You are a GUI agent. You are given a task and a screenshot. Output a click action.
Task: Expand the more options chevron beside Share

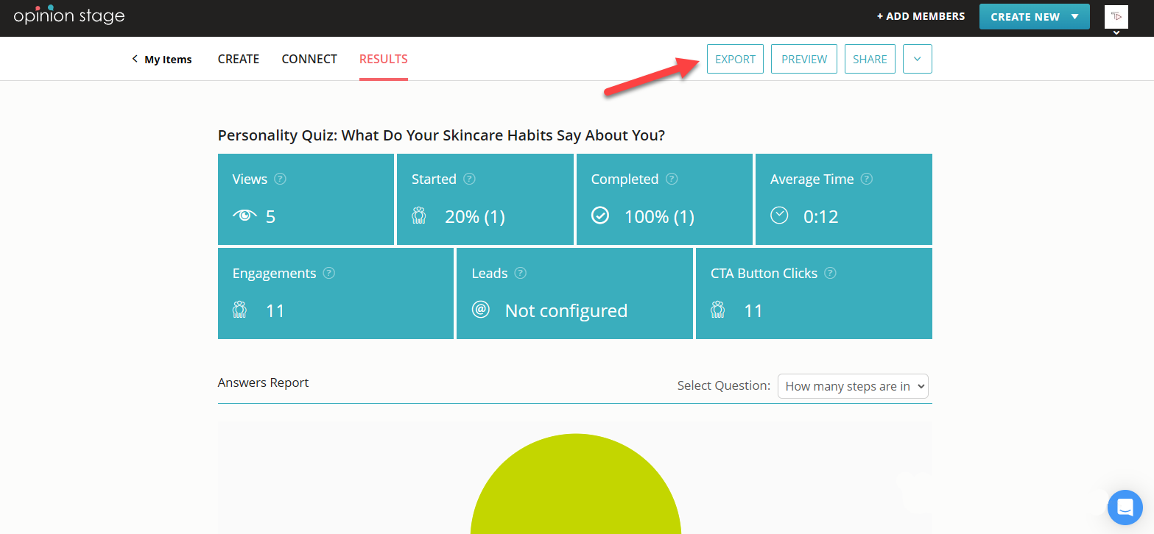[917, 59]
